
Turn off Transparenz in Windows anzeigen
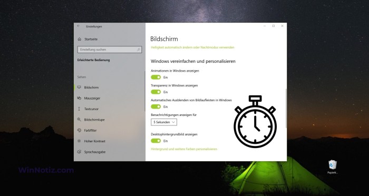156,92
